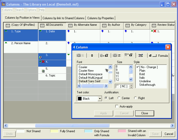
Task: Switch to Columns by link to Shared Columns tab
Action: click(x=64, y=18)
